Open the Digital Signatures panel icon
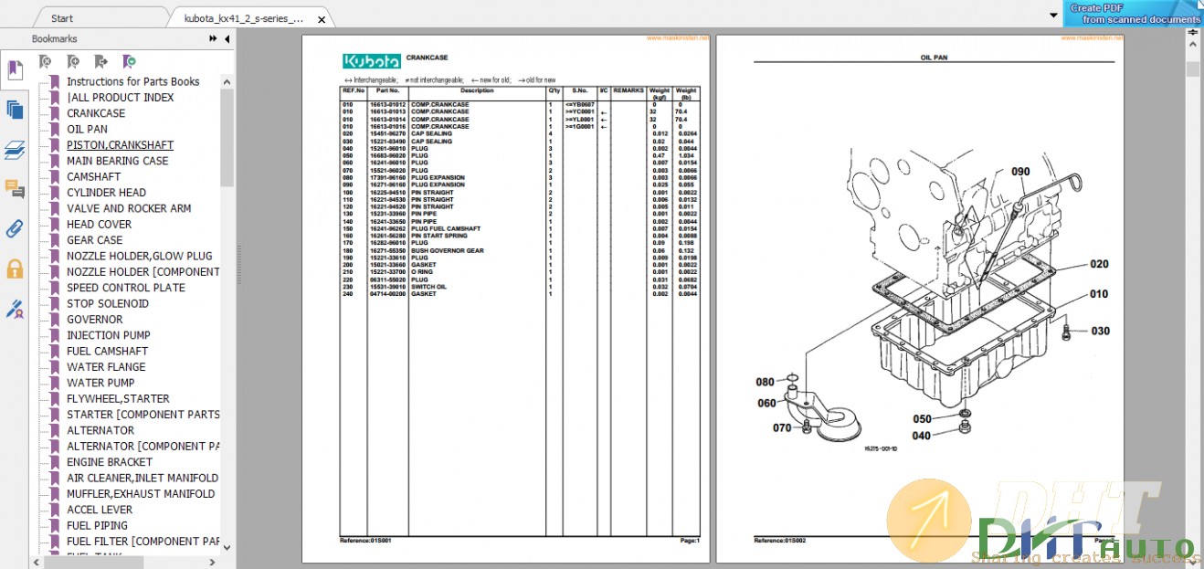The width and height of the screenshot is (1204, 569). coord(14,309)
